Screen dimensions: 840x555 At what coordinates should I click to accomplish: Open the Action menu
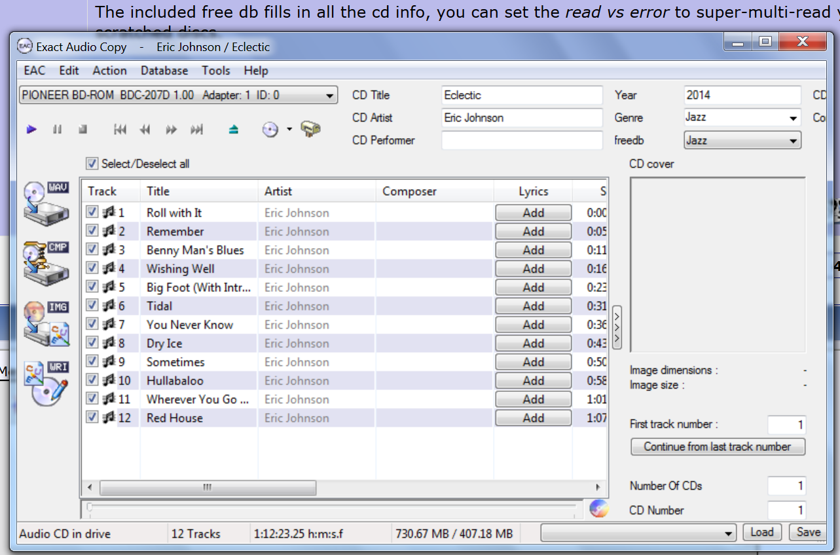click(x=110, y=71)
